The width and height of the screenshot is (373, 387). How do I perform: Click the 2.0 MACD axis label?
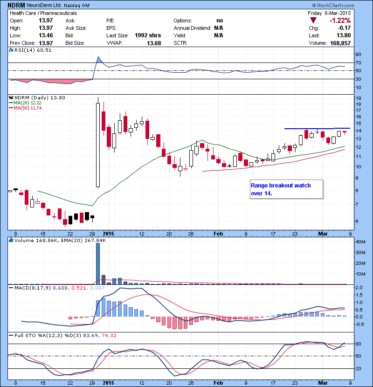click(359, 288)
